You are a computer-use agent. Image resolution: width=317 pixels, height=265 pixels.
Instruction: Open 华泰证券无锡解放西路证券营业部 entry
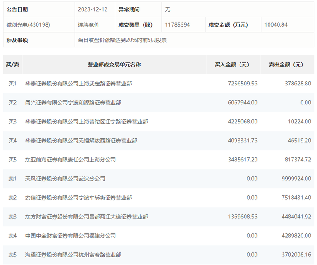tap(81, 141)
